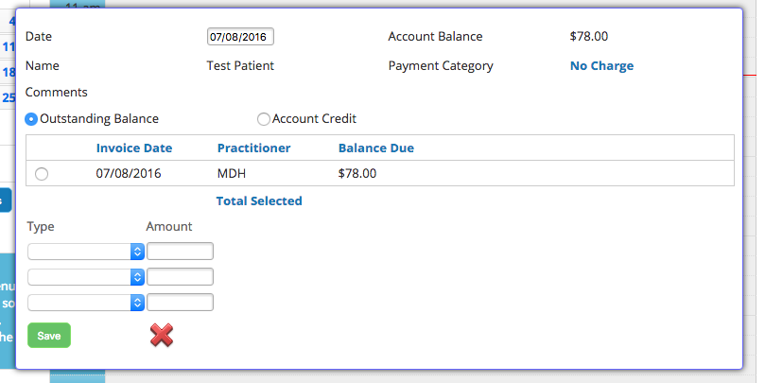Open the third payment Type dropdown

(86, 303)
